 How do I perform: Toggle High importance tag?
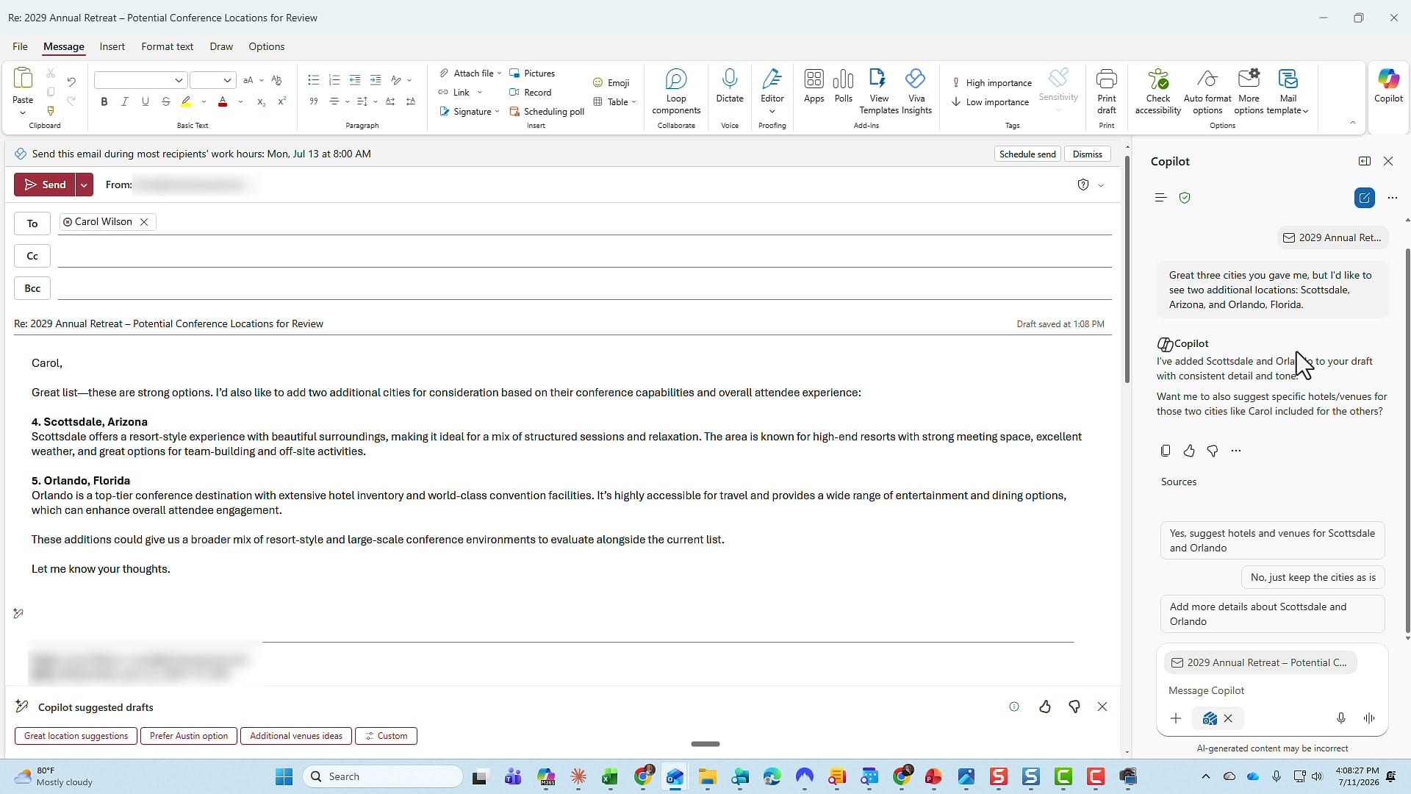(991, 83)
